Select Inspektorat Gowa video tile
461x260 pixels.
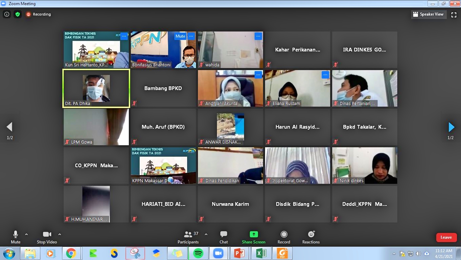click(298, 166)
